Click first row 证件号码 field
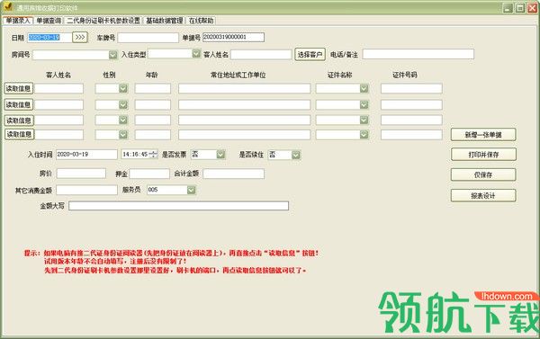The image size is (540, 339). click(411, 88)
